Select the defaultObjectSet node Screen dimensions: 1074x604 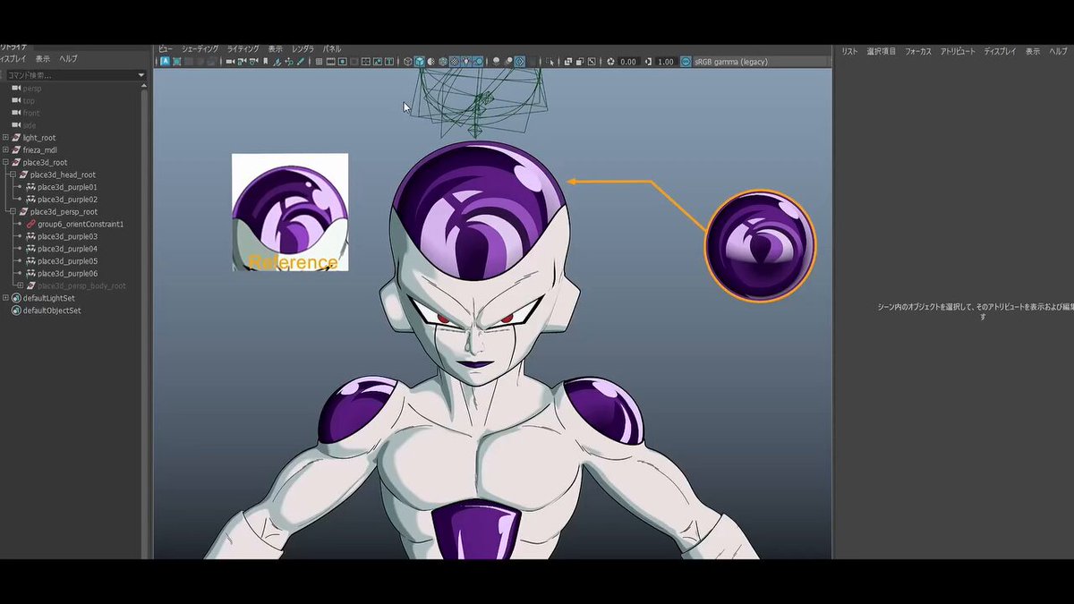(x=52, y=311)
